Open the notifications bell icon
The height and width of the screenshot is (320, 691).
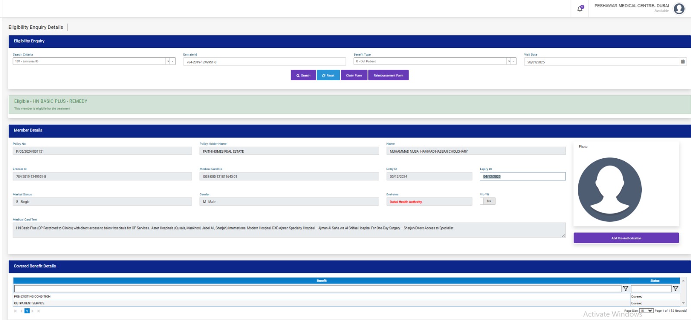click(580, 9)
